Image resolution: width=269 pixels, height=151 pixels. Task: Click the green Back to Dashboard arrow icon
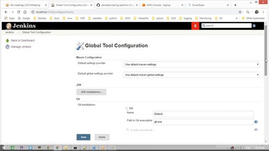click(8, 41)
